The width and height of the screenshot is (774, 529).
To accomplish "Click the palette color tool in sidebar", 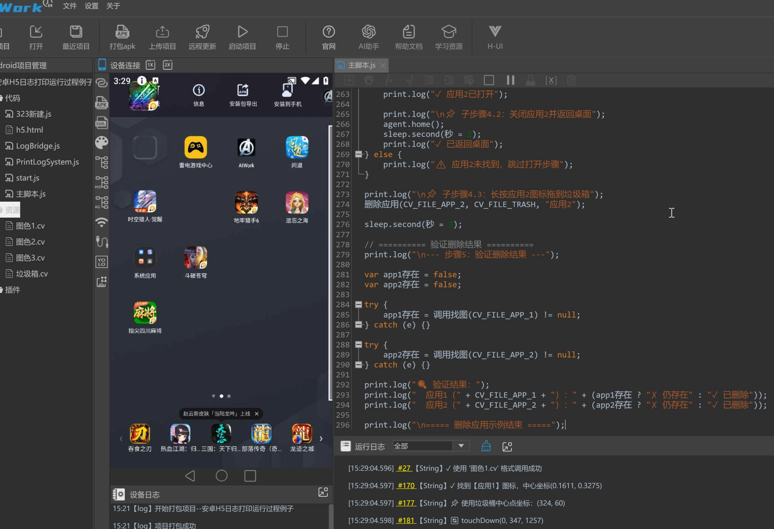I will coord(102,142).
